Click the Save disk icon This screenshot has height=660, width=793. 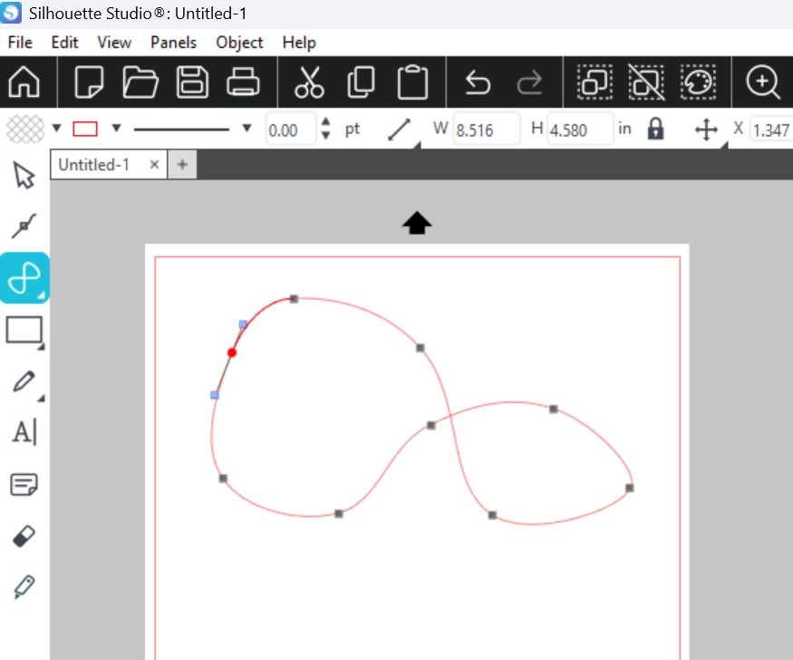point(191,82)
